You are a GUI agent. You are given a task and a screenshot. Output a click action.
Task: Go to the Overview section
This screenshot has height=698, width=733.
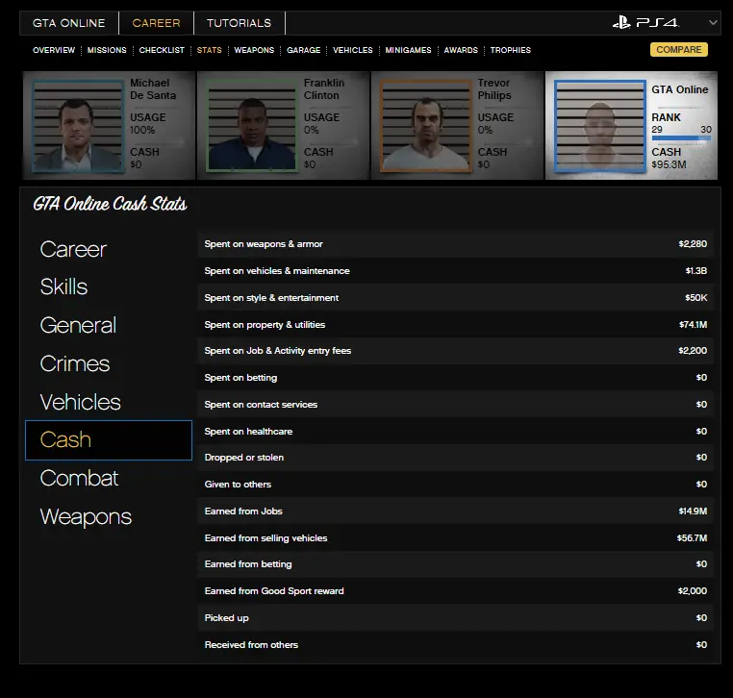click(x=54, y=50)
